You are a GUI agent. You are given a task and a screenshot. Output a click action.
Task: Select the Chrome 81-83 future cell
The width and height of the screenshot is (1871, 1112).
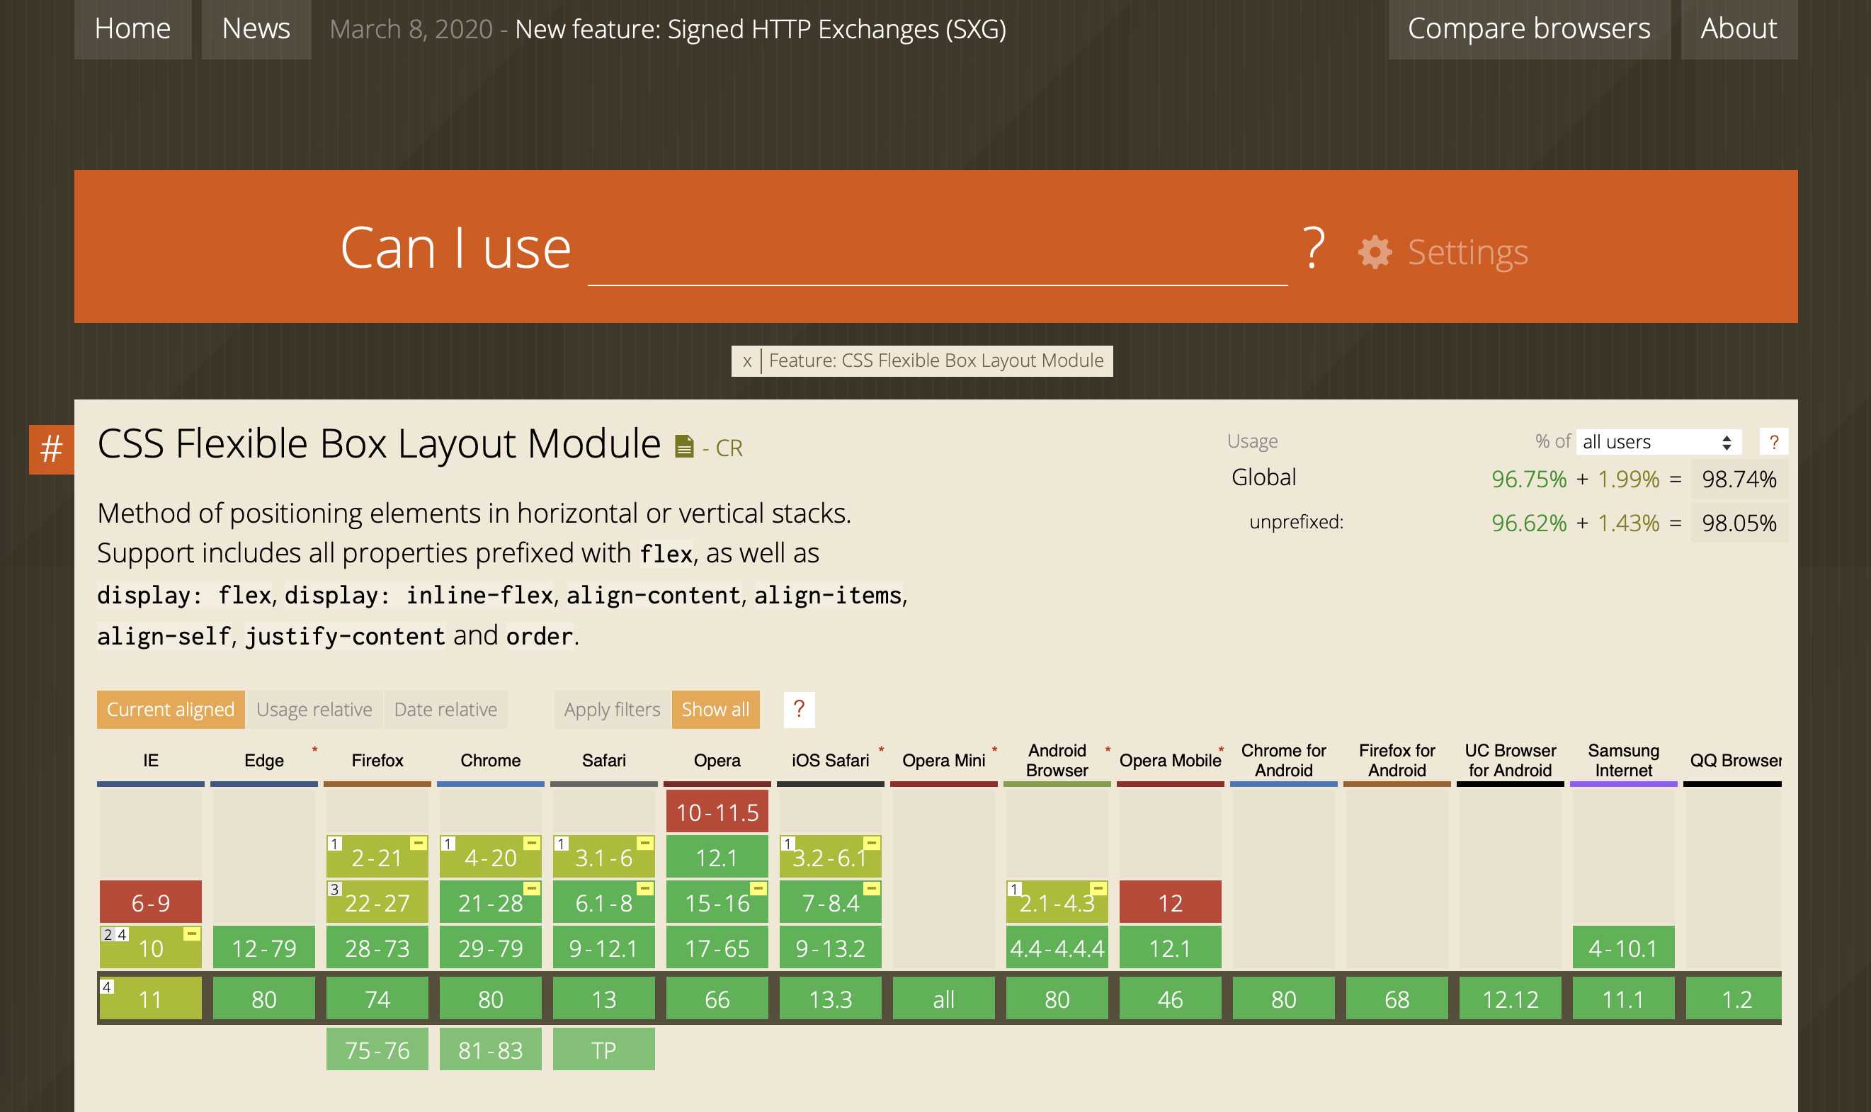[x=491, y=1049]
